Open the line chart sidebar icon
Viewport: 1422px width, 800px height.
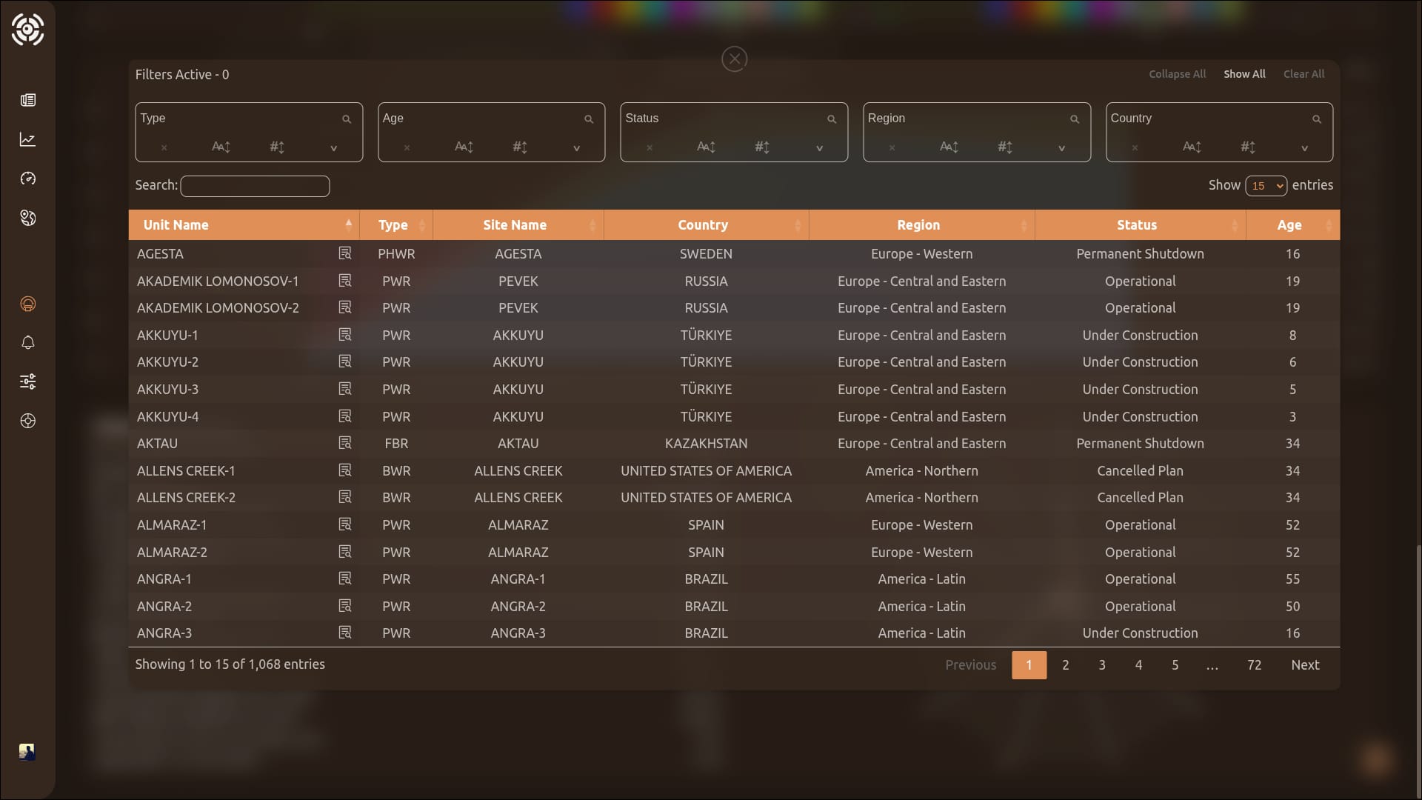click(x=28, y=139)
